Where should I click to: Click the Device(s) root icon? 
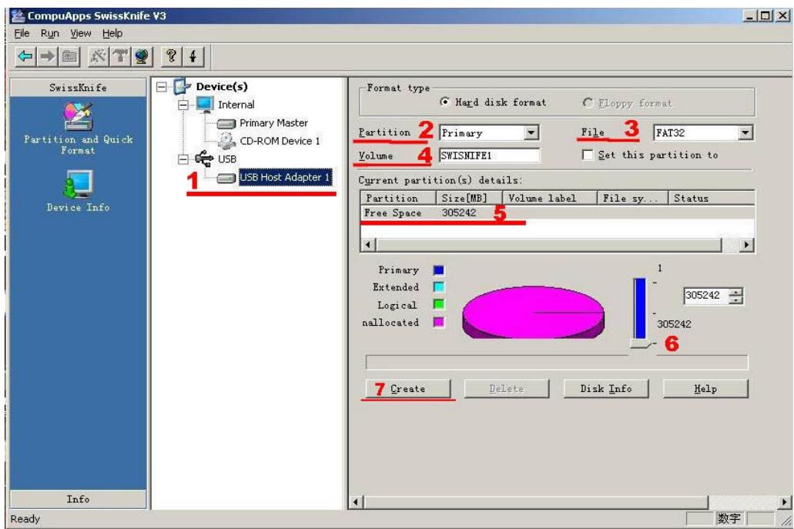click(x=183, y=86)
